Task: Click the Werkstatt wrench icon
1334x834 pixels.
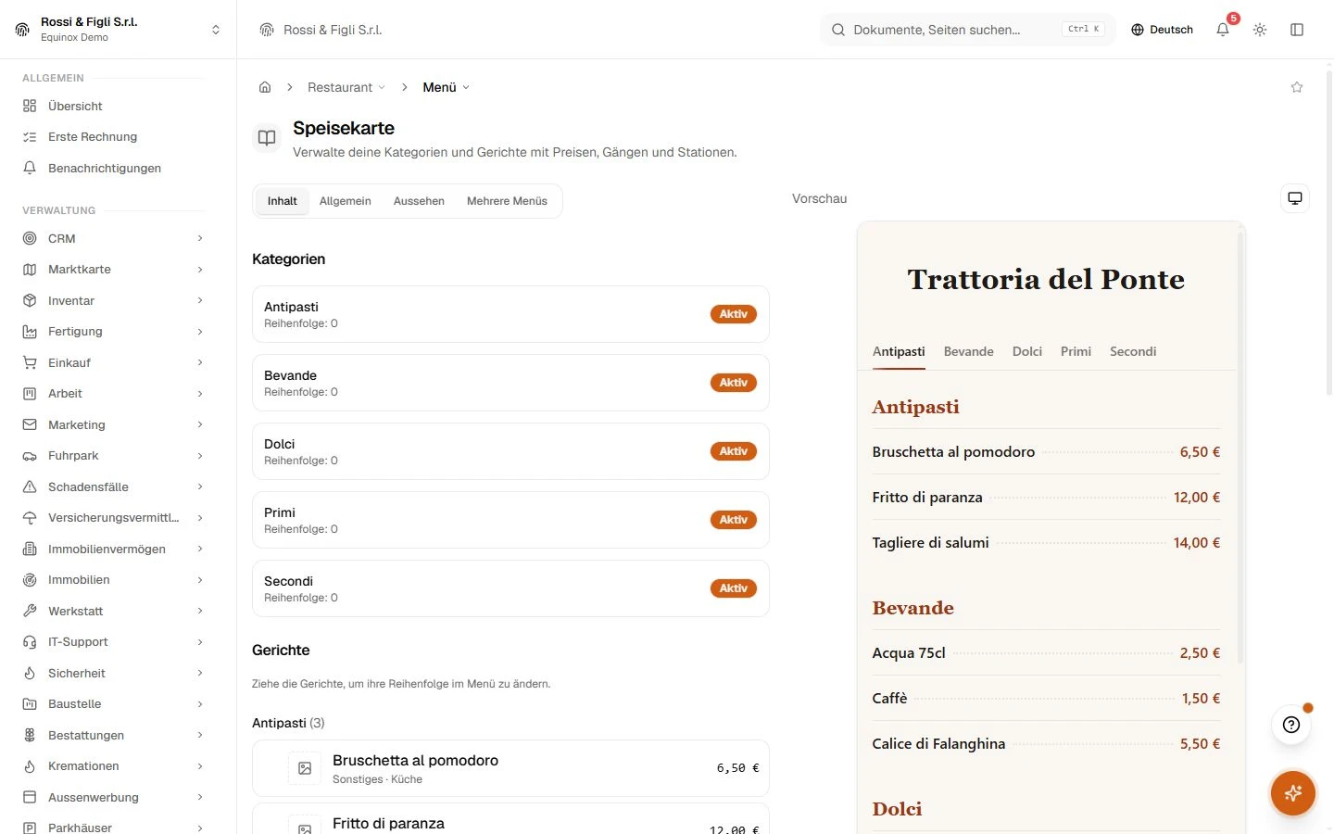Action: pos(30,611)
